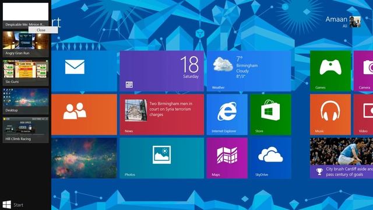
Task: Open the Maps tile
Action: [x=227, y=158]
